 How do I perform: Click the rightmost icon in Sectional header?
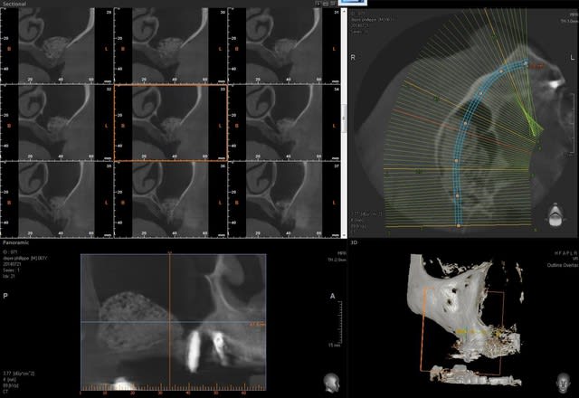(333, 4)
